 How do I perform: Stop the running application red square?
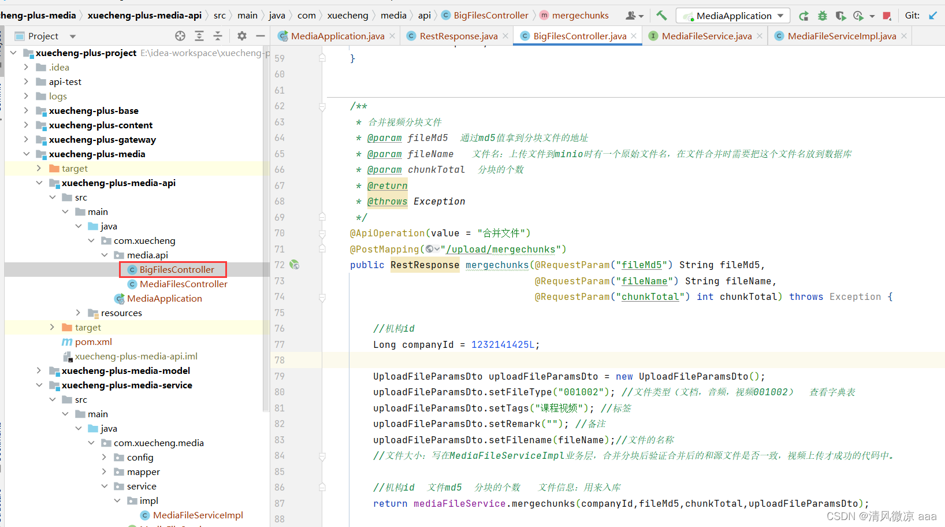pyautogui.click(x=887, y=16)
